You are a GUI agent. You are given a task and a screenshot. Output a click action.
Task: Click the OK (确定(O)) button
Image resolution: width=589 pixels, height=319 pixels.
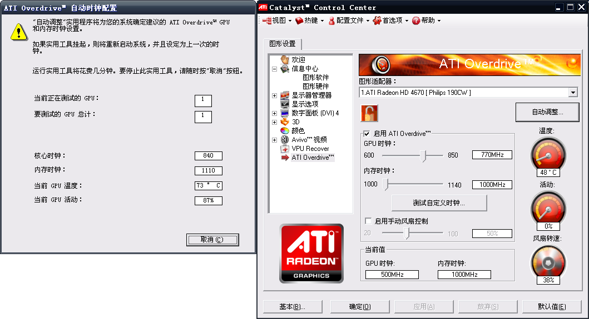pyautogui.click(x=359, y=307)
